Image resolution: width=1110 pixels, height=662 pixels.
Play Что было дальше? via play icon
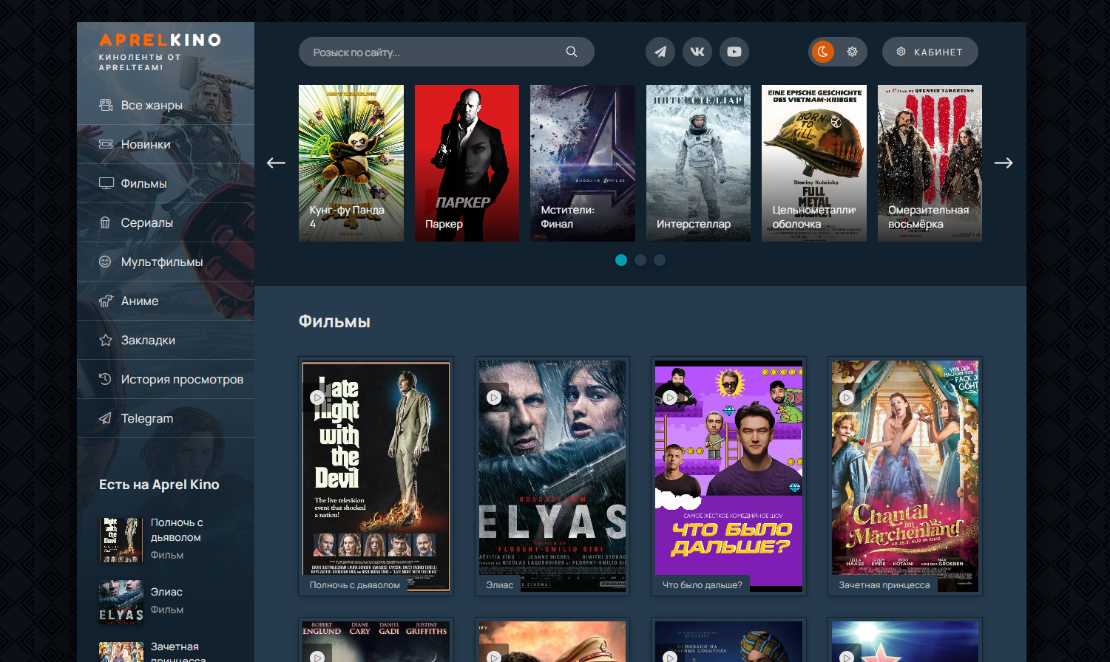point(670,397)
